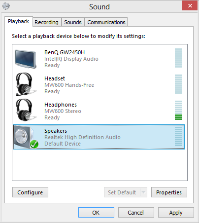The width and height of the screenshot is (199, 223).
Task: Click the Configure button
Action: coord(30,192)
